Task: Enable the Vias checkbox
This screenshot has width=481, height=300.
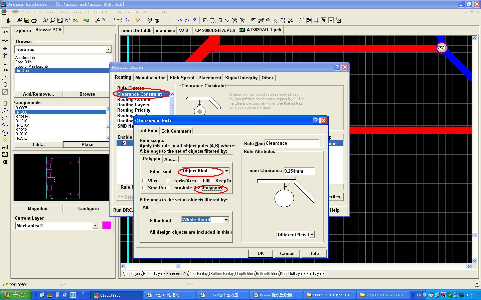Action: coord(144,181)
